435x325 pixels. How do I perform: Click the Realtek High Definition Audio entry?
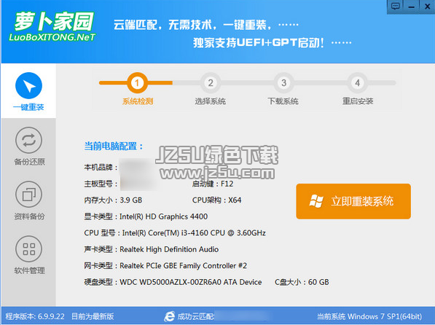point(152,249)
